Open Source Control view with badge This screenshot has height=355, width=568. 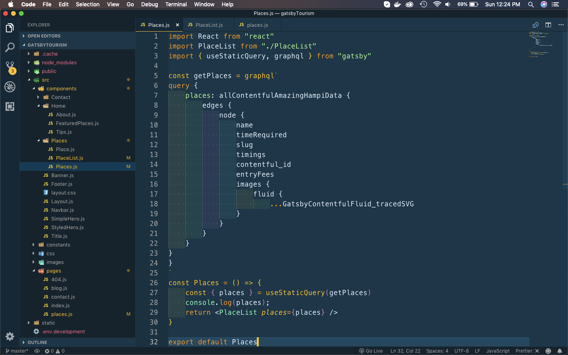(10, 67)
